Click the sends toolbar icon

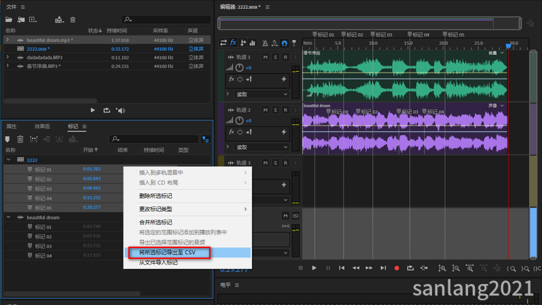point(243,43)
